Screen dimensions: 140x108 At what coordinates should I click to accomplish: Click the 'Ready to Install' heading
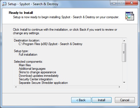point(21,13)
